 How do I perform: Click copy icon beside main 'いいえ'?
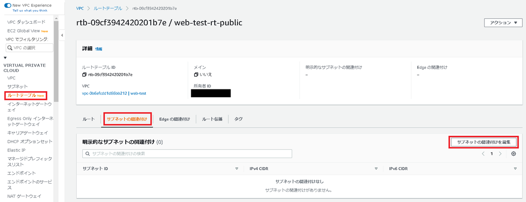point(196,74)
